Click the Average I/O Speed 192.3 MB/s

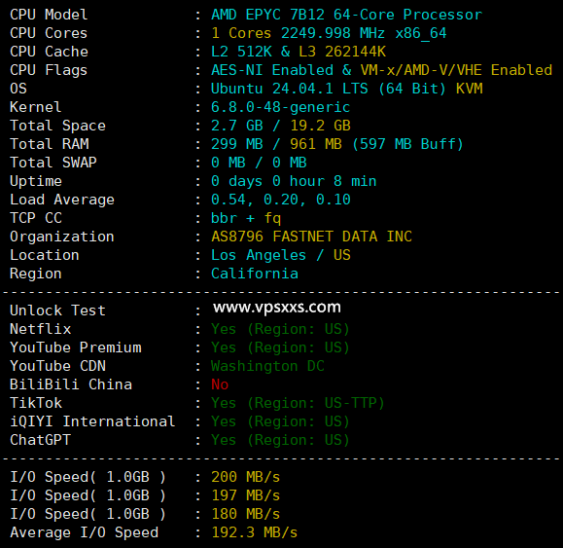pyautogui.click(x=255, y=532)
